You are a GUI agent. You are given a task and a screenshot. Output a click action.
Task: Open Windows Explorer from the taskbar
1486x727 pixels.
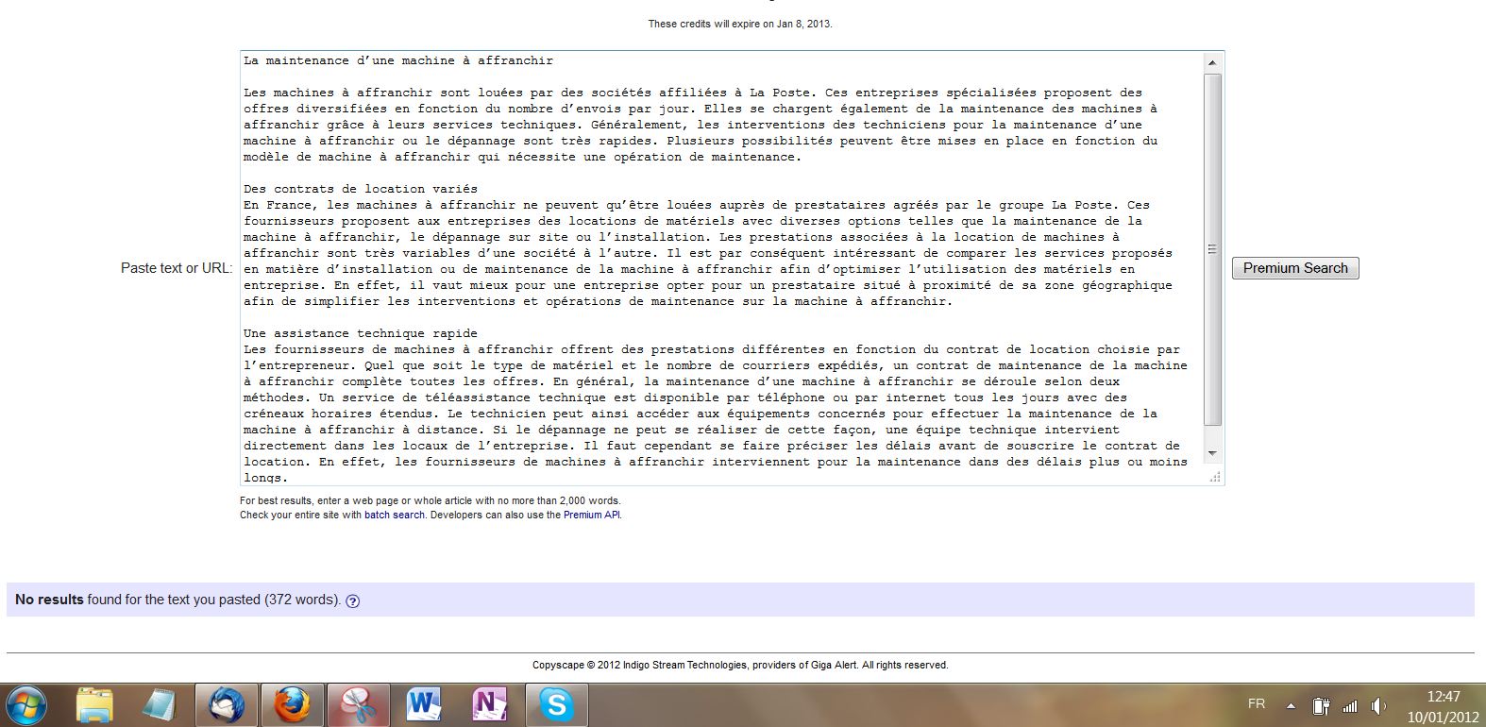pyautogui.click(x=95, y=704)
